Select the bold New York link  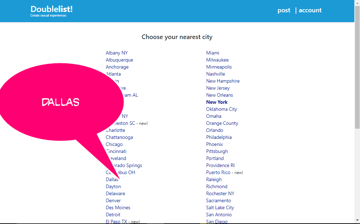(x=217, y=102)
